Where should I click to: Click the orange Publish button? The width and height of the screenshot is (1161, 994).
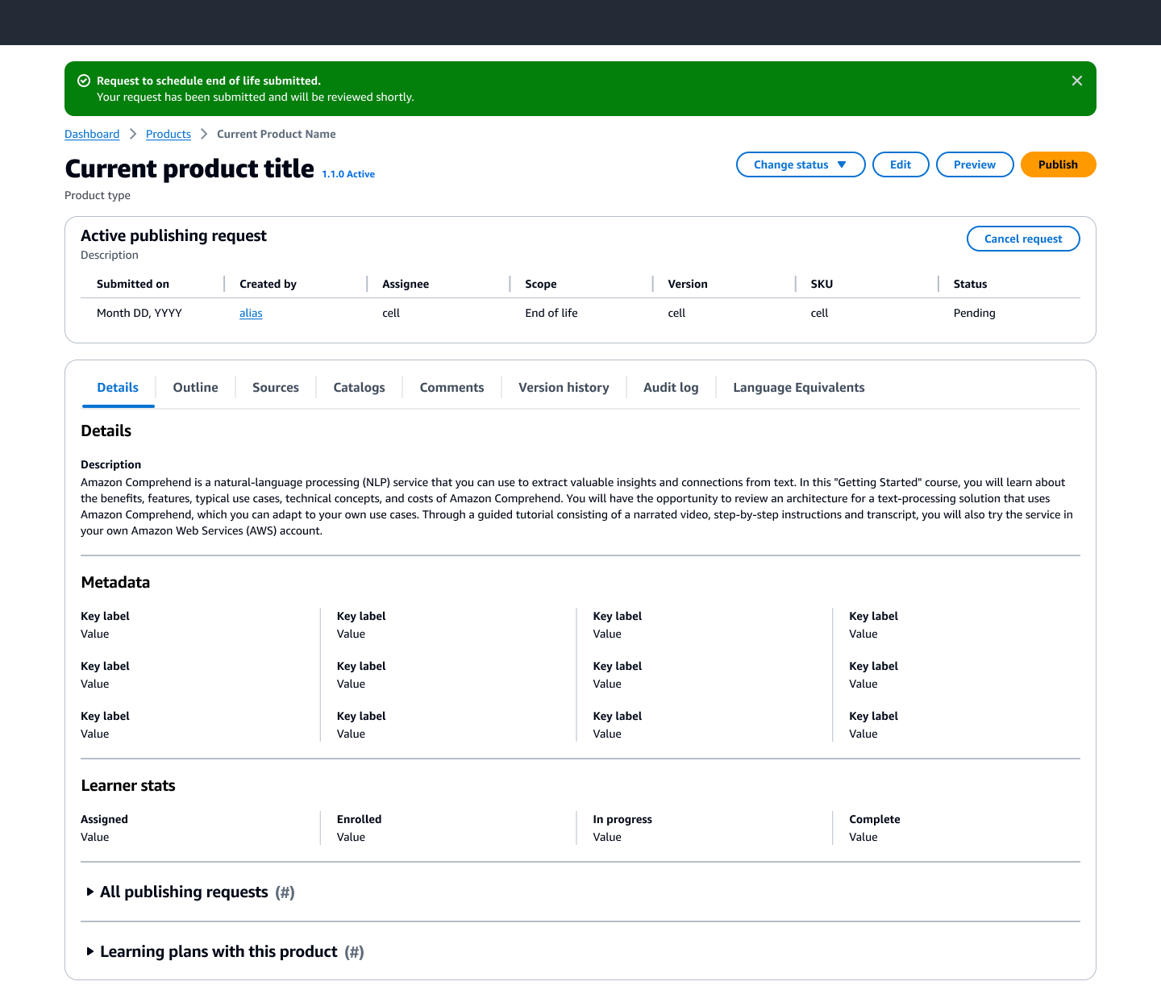[1058, 164]
